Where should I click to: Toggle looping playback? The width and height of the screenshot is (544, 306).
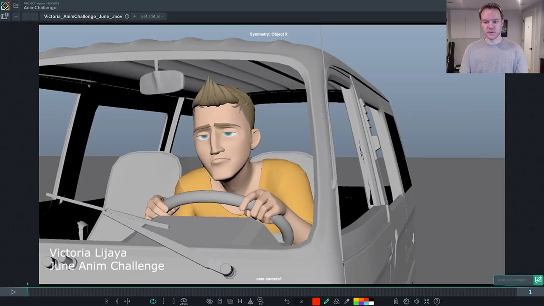(x=152, y=301)
